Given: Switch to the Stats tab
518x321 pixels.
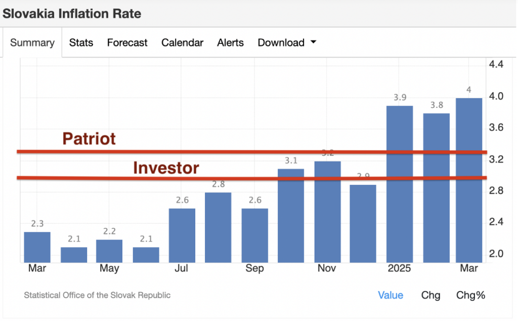Looking at the screenshot, I should 81,43.
